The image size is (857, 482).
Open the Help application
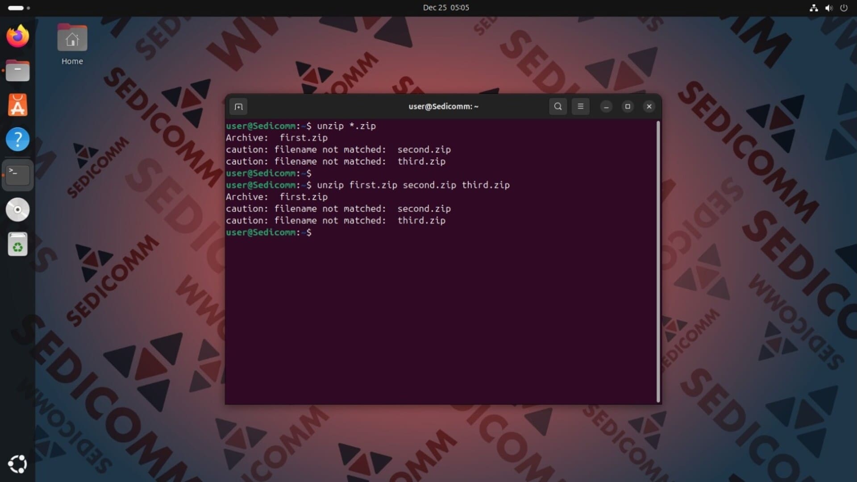point(18,140)
